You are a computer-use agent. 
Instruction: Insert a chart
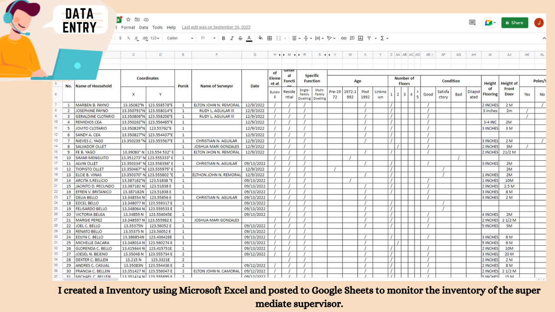pos(360,38)
